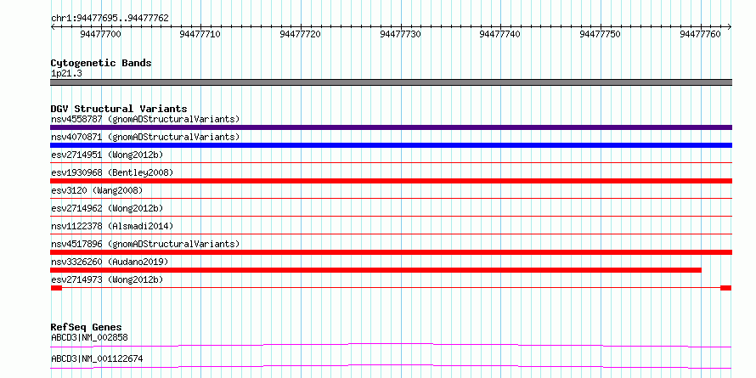Click the left red block of esv2714973

pos(56,288)
